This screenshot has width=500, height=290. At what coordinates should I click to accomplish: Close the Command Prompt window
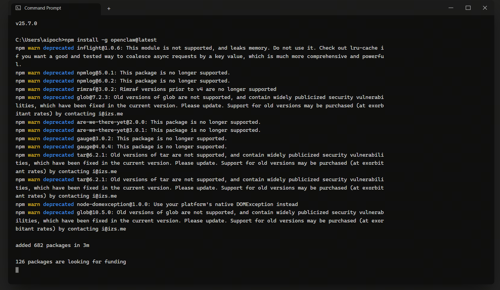tap(485, 8)
